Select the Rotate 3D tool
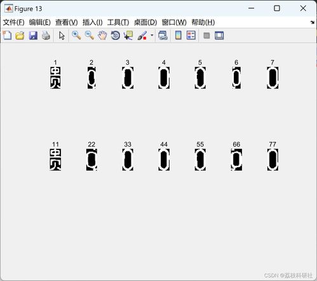Image resolution: width=317 pixels, height=281 pixels. coord(116,36)
